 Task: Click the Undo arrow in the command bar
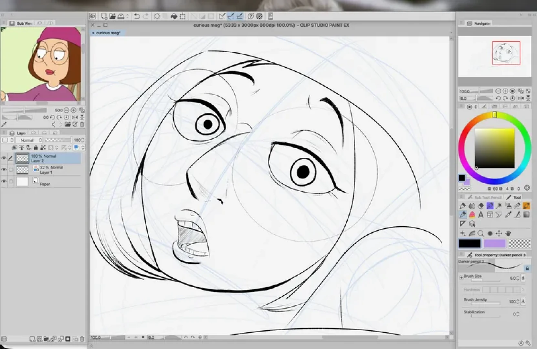tap(137, 16)
